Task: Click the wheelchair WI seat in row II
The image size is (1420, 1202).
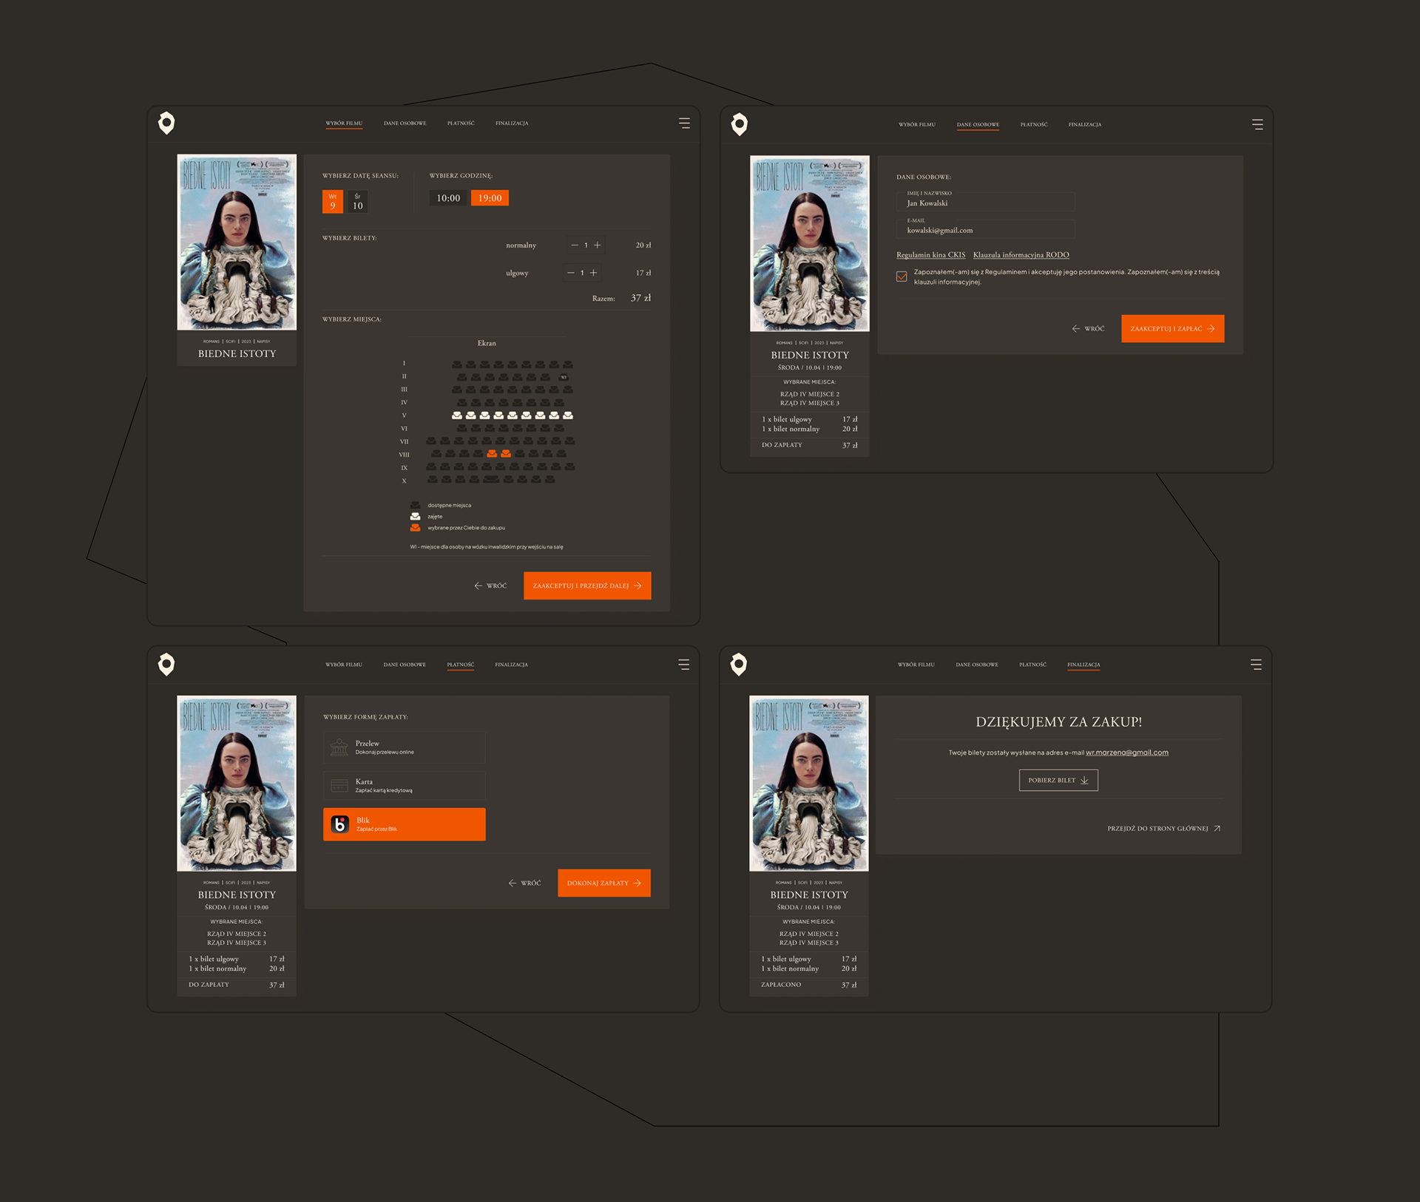Action: click(564, 377)
